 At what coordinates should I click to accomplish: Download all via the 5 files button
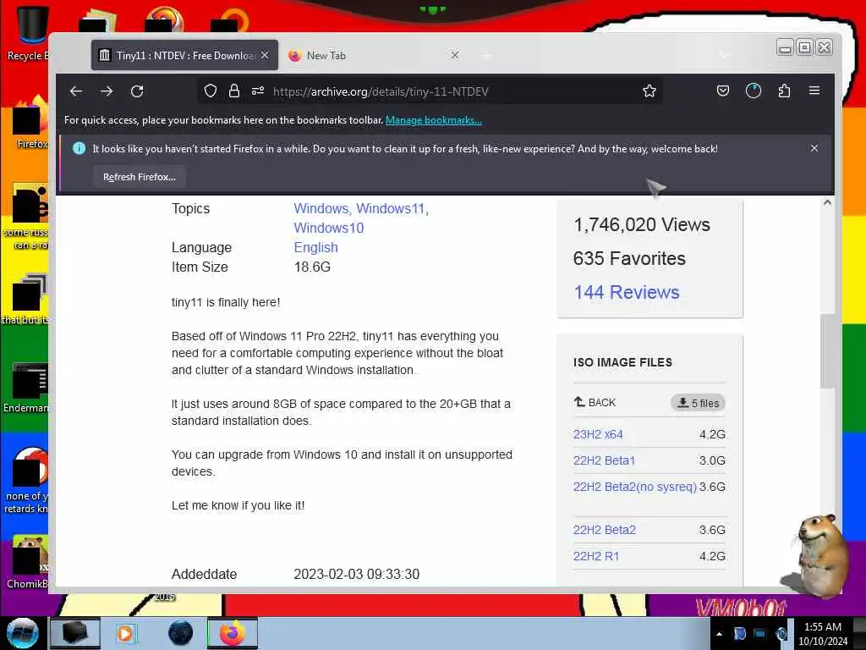[x=698, y=403]
